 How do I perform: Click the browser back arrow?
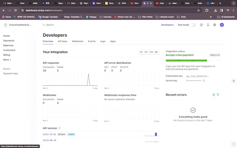click(x=3, y=10)
